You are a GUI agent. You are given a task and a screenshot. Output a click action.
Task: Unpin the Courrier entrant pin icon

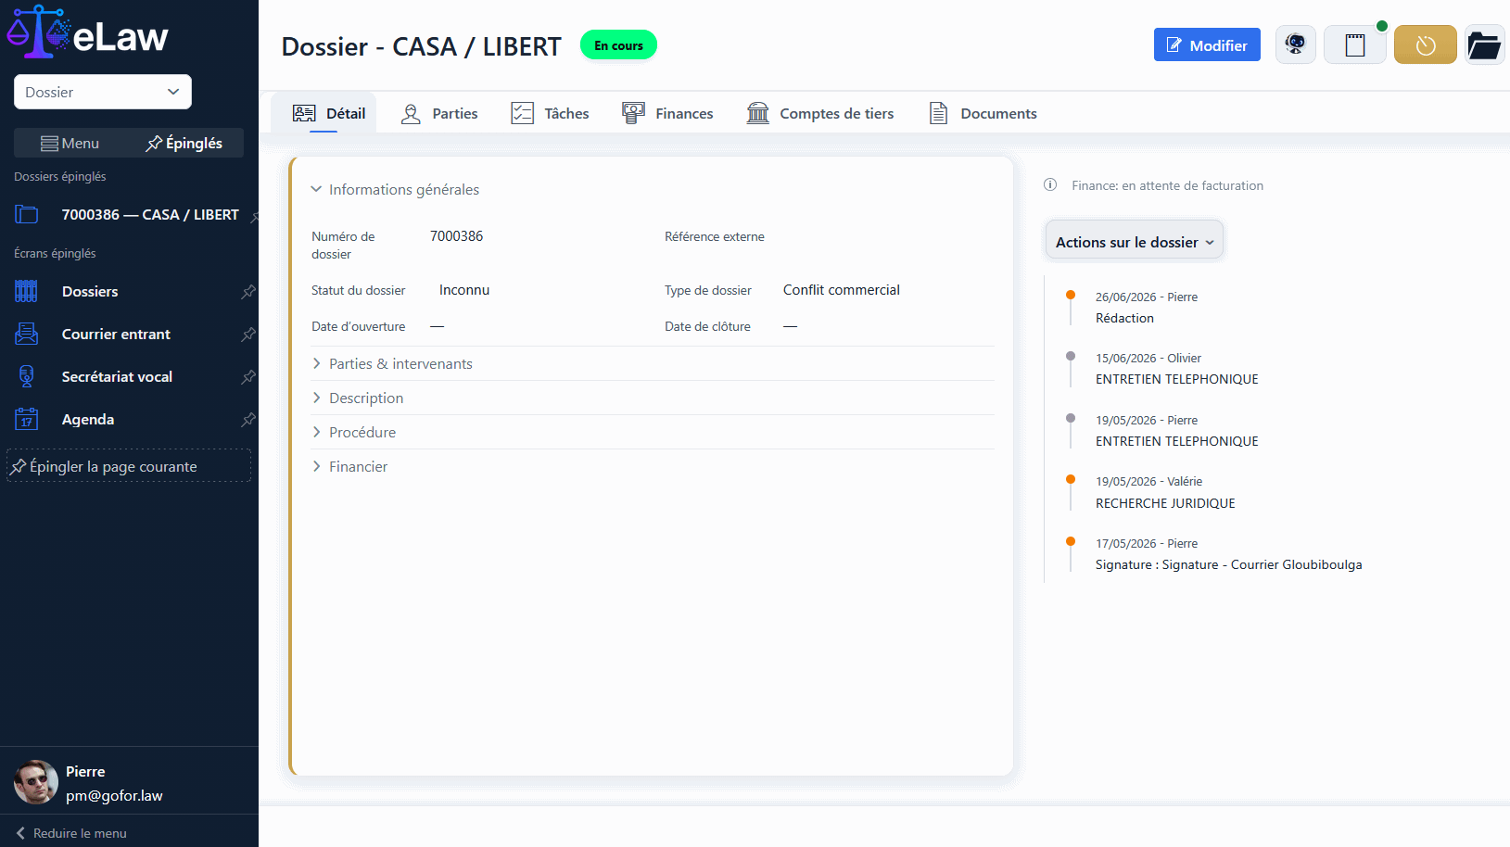(x=248, y=334)
